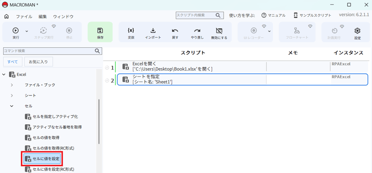Redo with the やり直し icon
372x173 pixels.
pyautogui.click(x=197, y=33)
